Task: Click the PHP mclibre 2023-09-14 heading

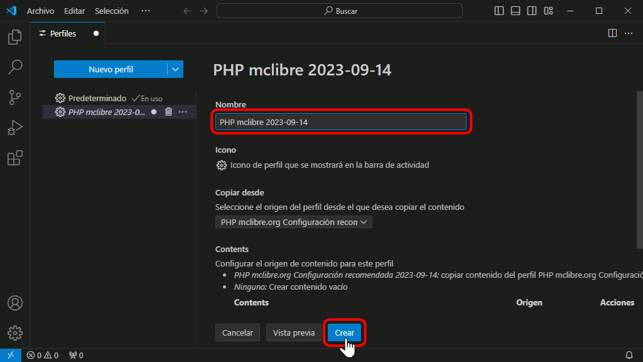Action: [302, 70]
